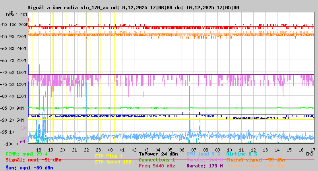Click the '-50 100 300M' y-axis label
318x171 pixels.
coord(14,25)
